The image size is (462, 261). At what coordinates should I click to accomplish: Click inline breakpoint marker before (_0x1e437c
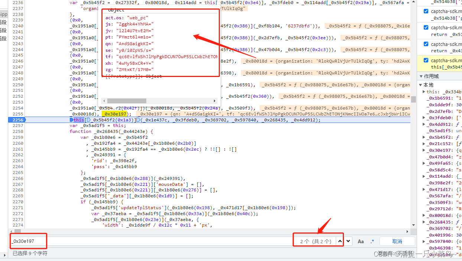coord(138,120)
